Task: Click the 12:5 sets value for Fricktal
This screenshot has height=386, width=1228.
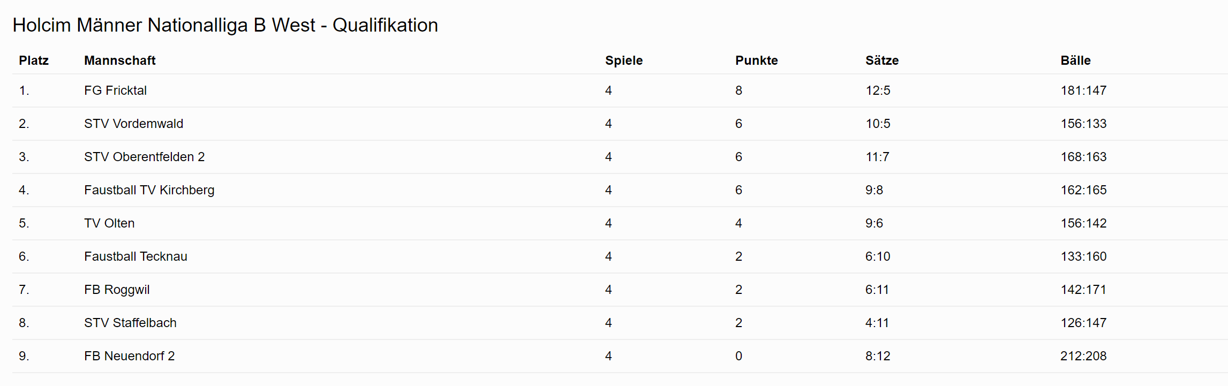Action: coord(878,90)
